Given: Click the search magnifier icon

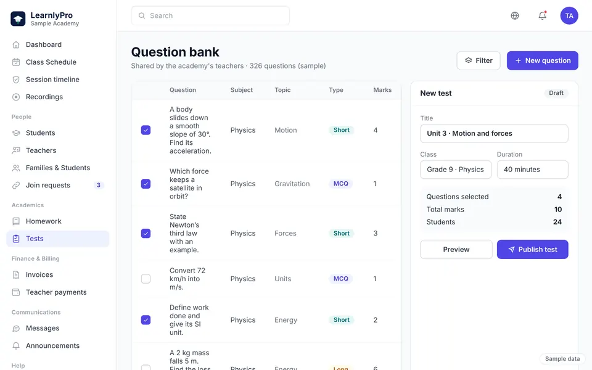Looking at the screenshot, I should (142, 15).
